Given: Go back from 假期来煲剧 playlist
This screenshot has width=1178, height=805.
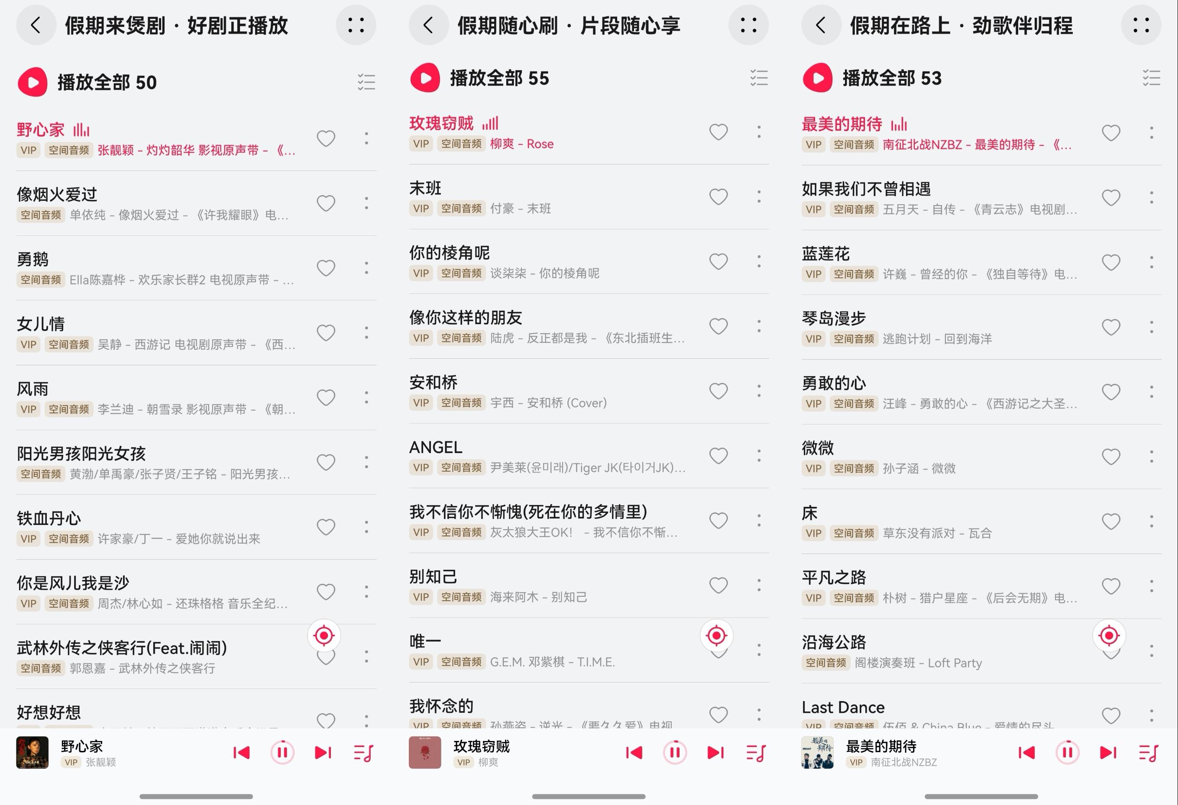Looking at the screenshot, I should click(x=36, y=25).
